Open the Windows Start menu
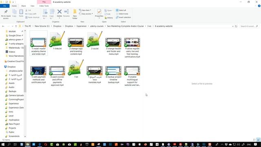Image resolution: width=261 pixels, height=147 pixels. [3, 144]
